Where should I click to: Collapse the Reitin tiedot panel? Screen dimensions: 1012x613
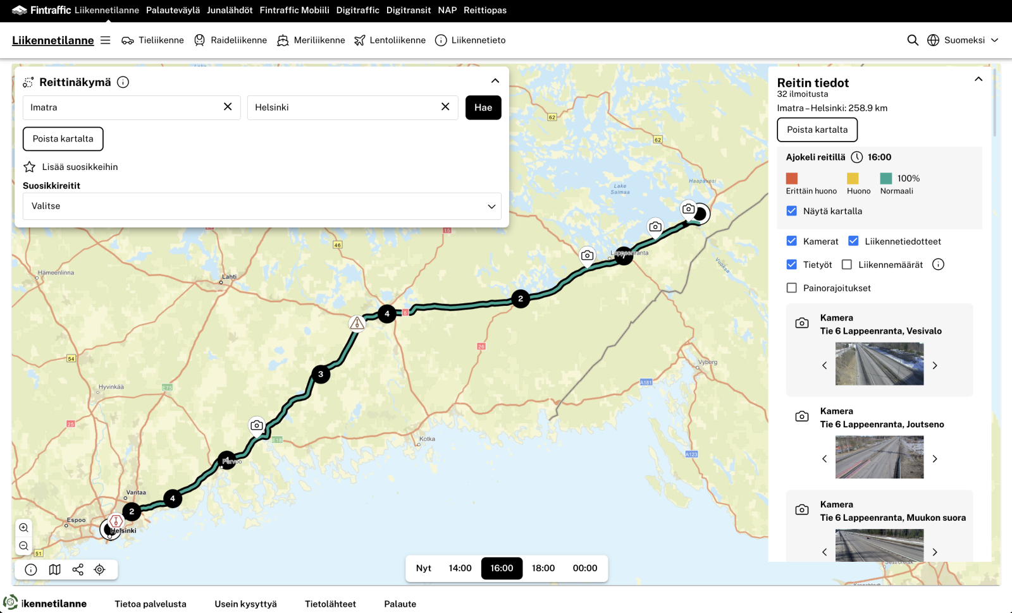pyautogui.click(x=978, y=80)
